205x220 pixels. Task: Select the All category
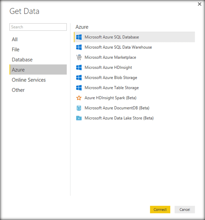click(15, 40)
